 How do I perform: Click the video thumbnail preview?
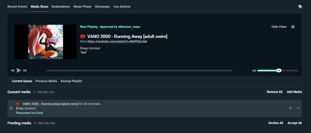(46, 42)
